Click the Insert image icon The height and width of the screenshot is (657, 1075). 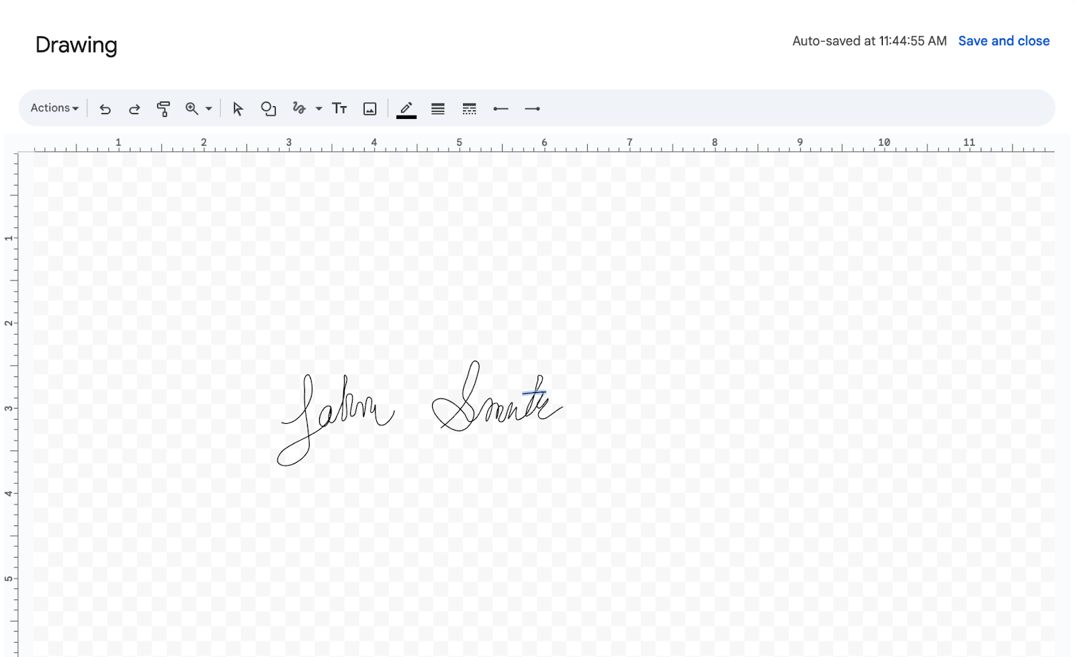(370, 109)
